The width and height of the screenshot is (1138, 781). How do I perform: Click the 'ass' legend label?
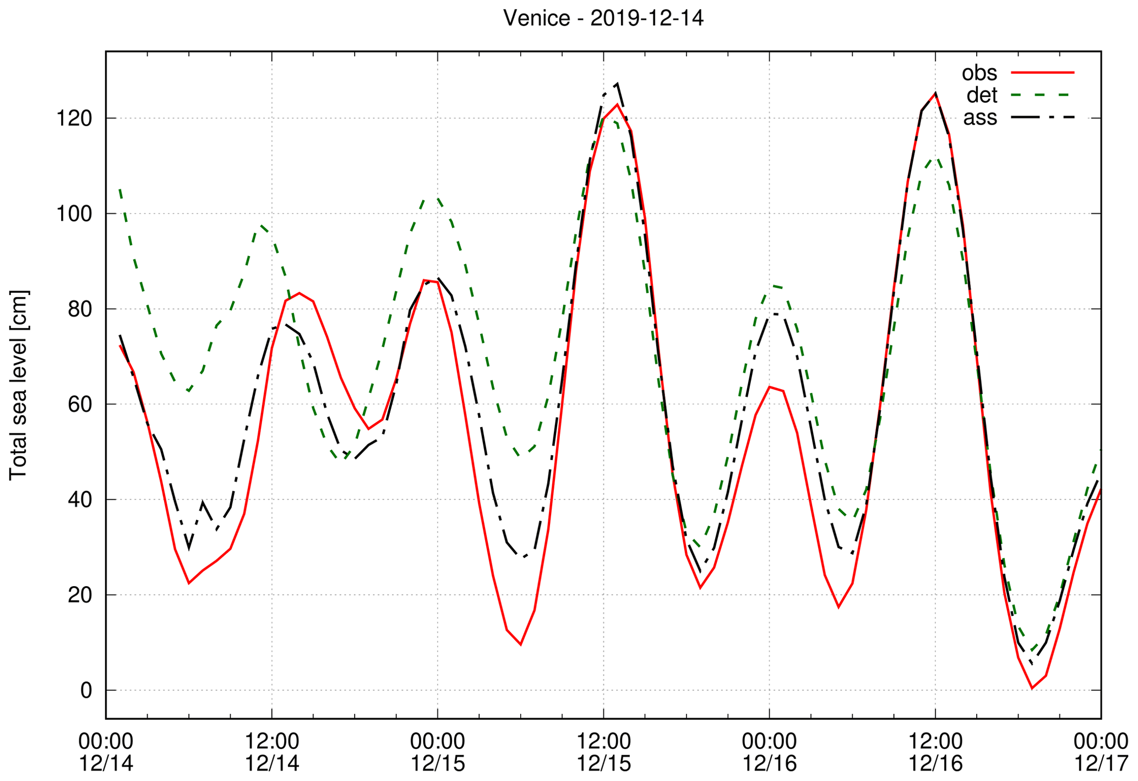click(x=980, y=117)
